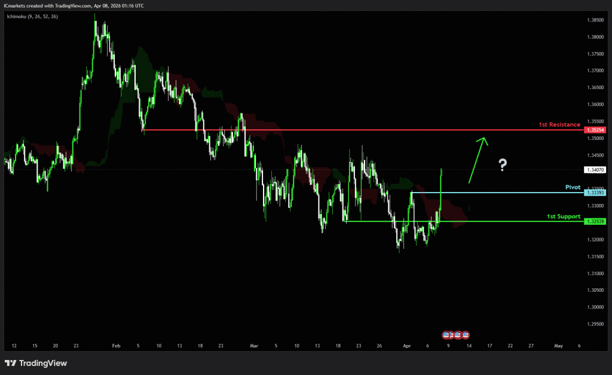Click the cyan 1.33393 pivot price tag
This screenshot has width=612, height=375.
(596, 193)
